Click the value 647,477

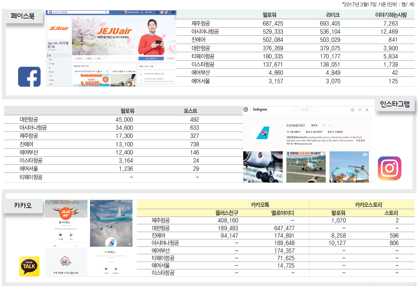(x=284, y=228)
